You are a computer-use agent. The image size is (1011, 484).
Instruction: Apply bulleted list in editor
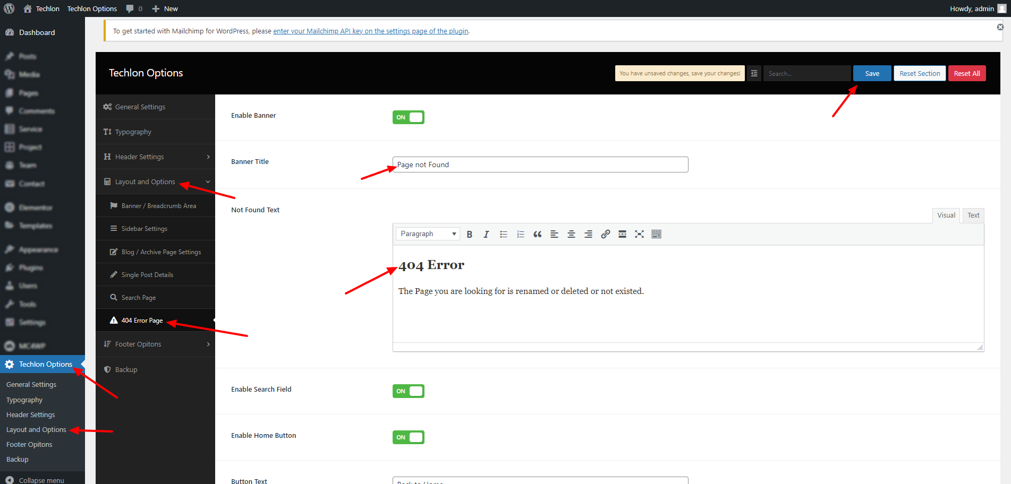(503, 234)
